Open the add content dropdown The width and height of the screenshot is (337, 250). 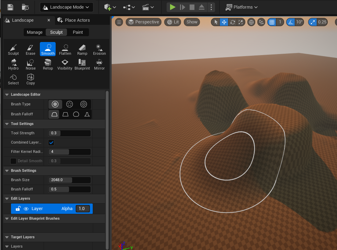tap(110, 7)
